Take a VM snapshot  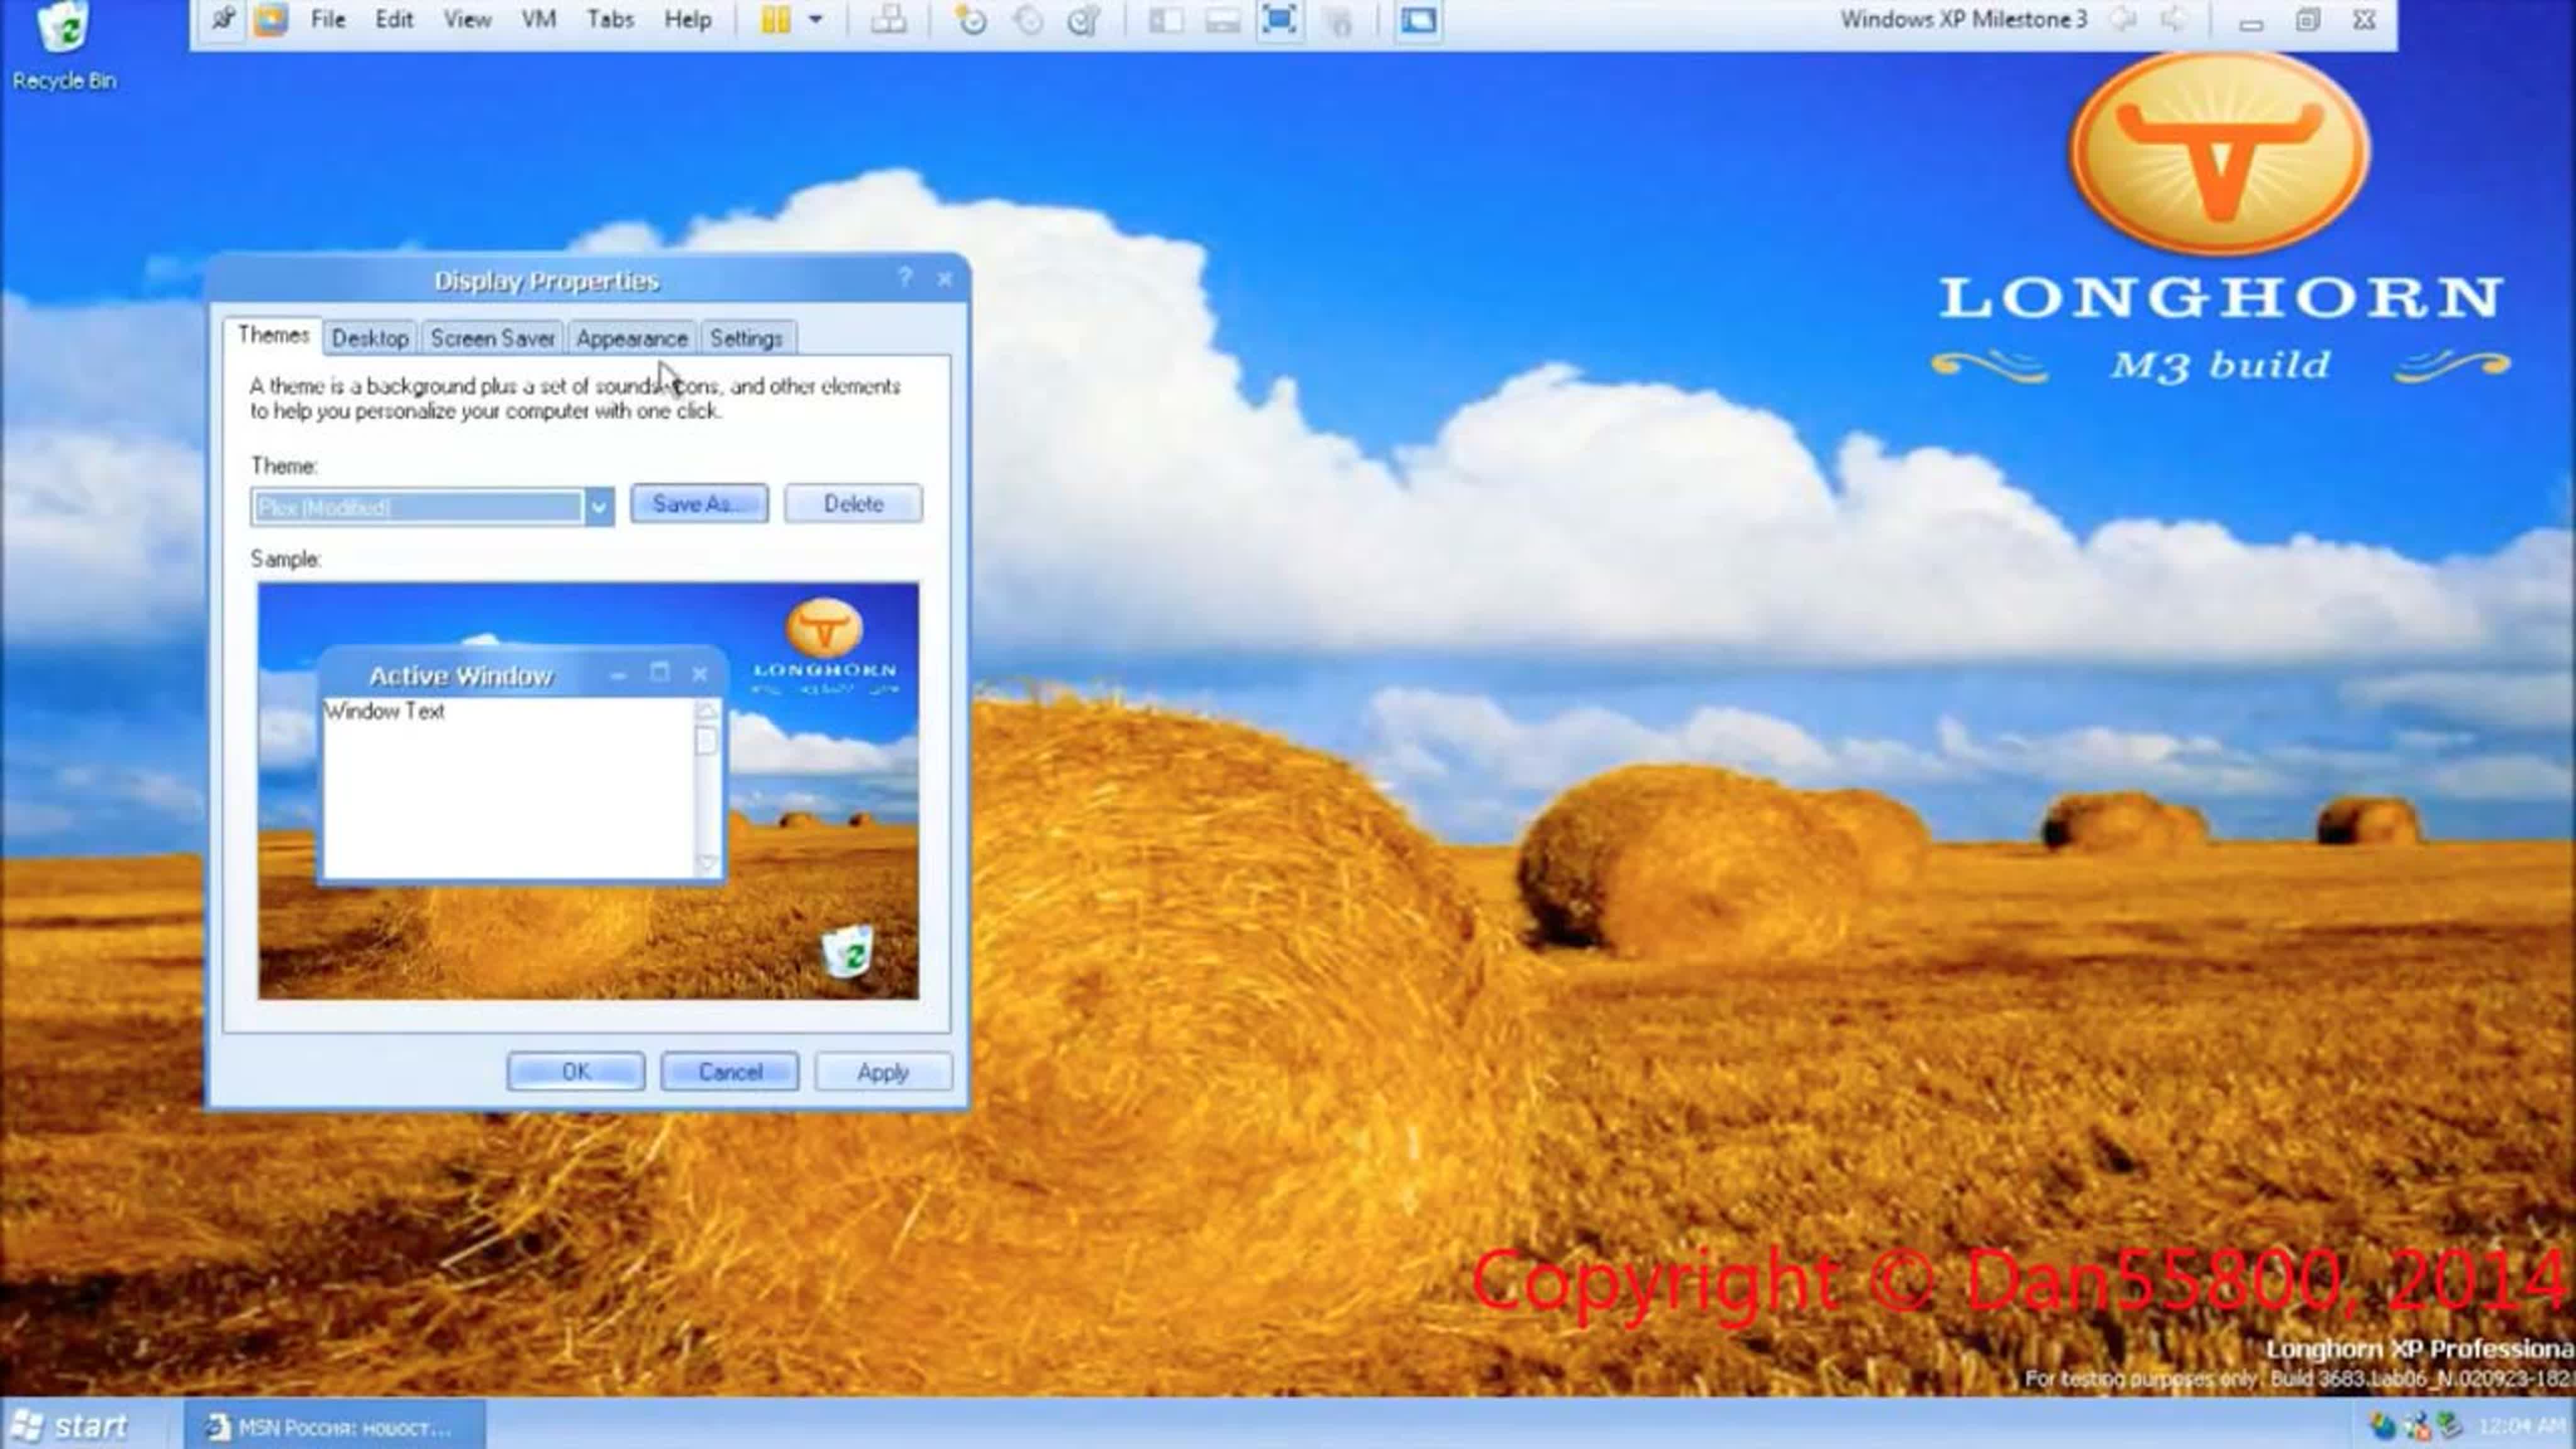(x=971, y=19)
